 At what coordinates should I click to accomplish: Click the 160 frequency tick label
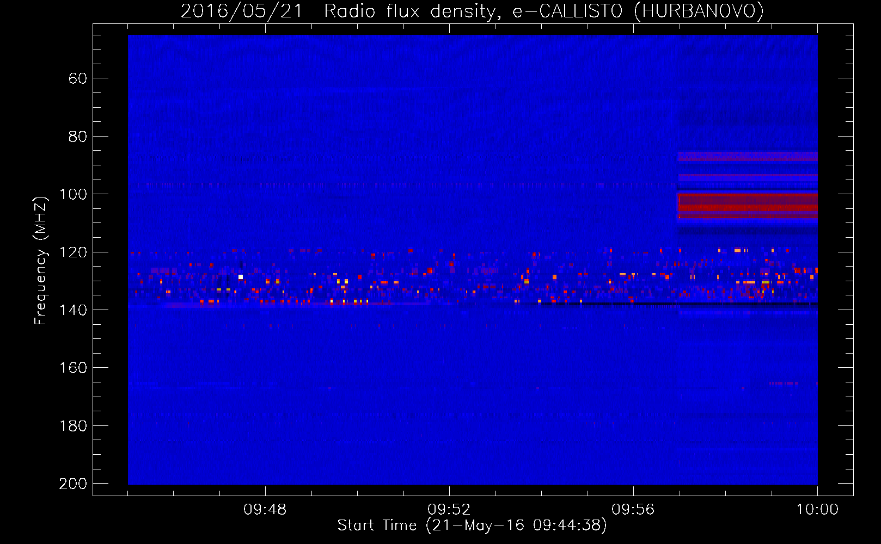[x=73, y=368]
